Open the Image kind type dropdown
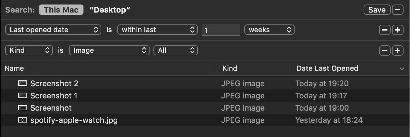 pos(109,50)
